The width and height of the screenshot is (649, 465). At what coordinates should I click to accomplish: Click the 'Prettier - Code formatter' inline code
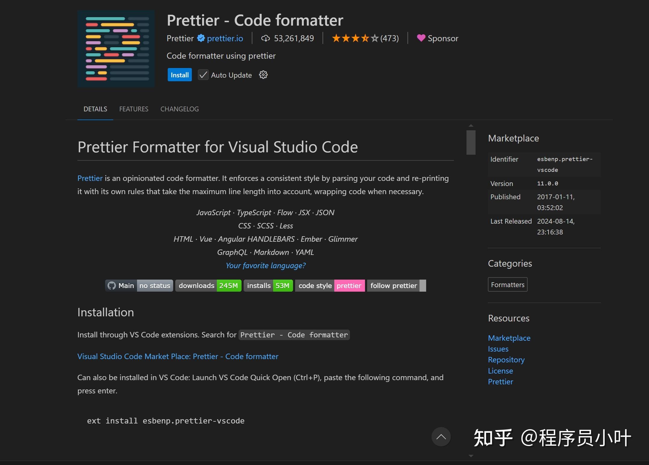[x=294, y=335]
